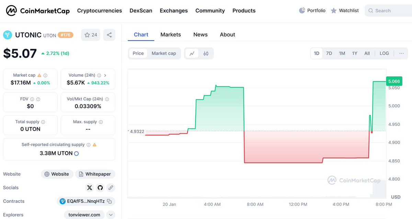Open the GitHub social link
This screenshot has width=412, height=219.
pos(100,187)
